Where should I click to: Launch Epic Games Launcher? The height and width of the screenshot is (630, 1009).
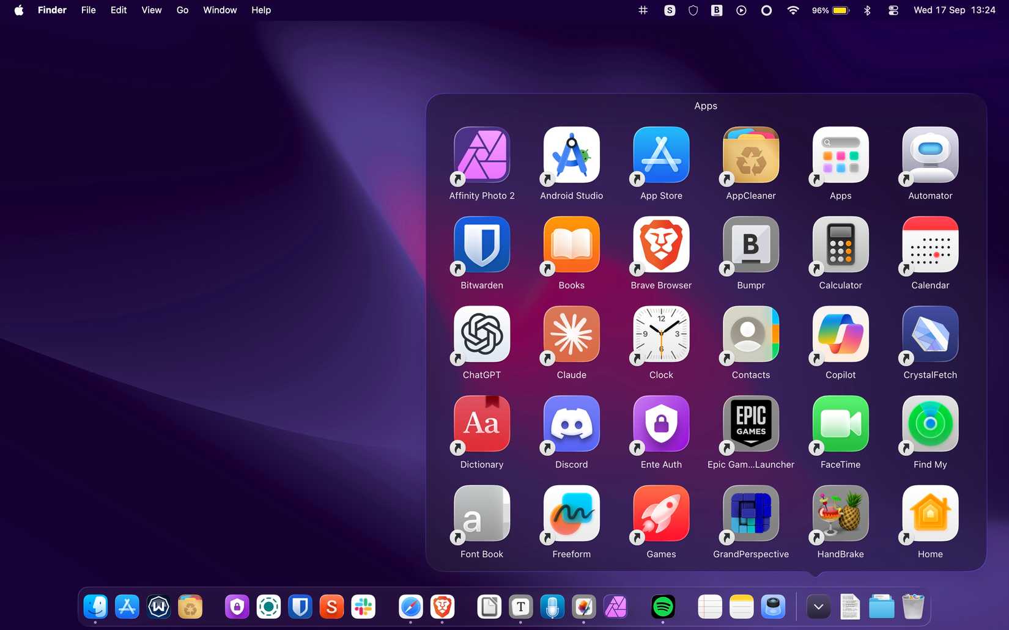pyautogui.click(x=751, y=423)
